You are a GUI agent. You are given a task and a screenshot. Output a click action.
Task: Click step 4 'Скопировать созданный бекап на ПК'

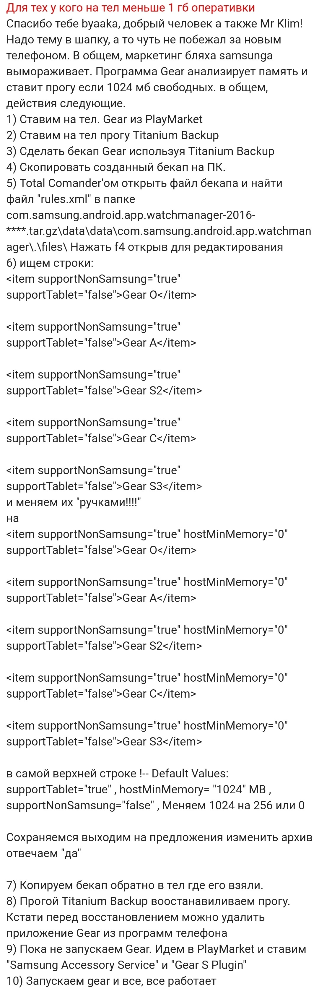coord(115,167)
